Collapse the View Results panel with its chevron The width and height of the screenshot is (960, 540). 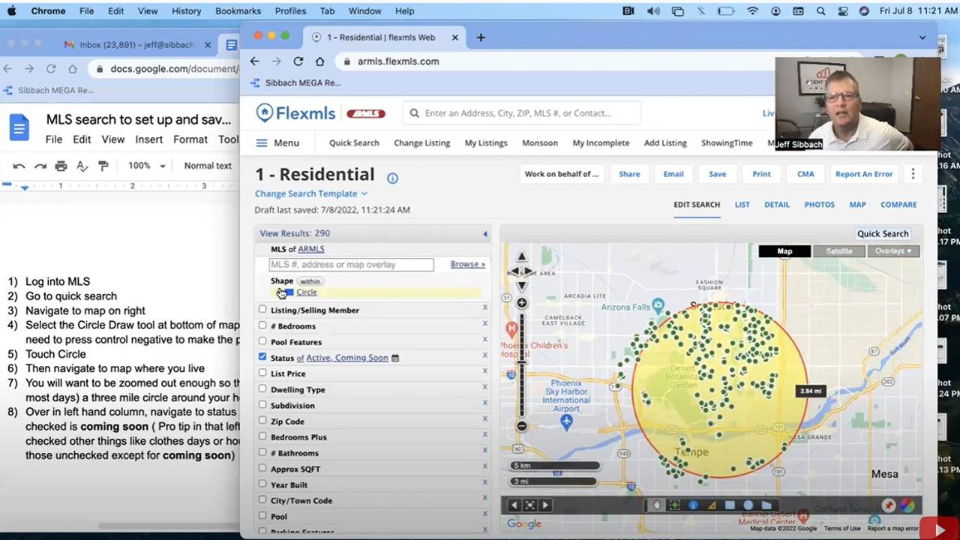pos(484,233)
